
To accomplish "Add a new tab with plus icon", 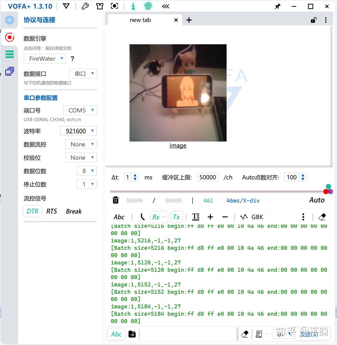I will (189, 20).
